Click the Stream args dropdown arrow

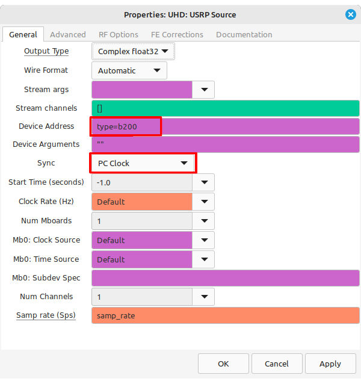tap(203, 90)
